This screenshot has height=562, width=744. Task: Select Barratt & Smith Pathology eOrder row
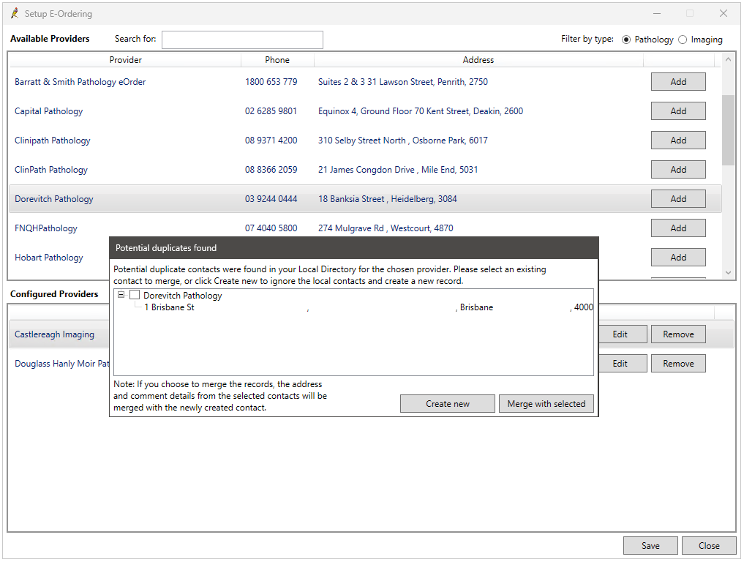click(x=365, y=82)
